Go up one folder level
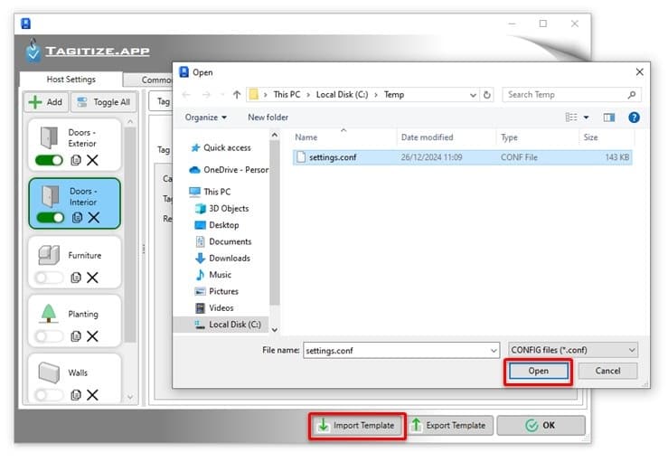Viewport: 668px width, 462px height. pos(237,95)
